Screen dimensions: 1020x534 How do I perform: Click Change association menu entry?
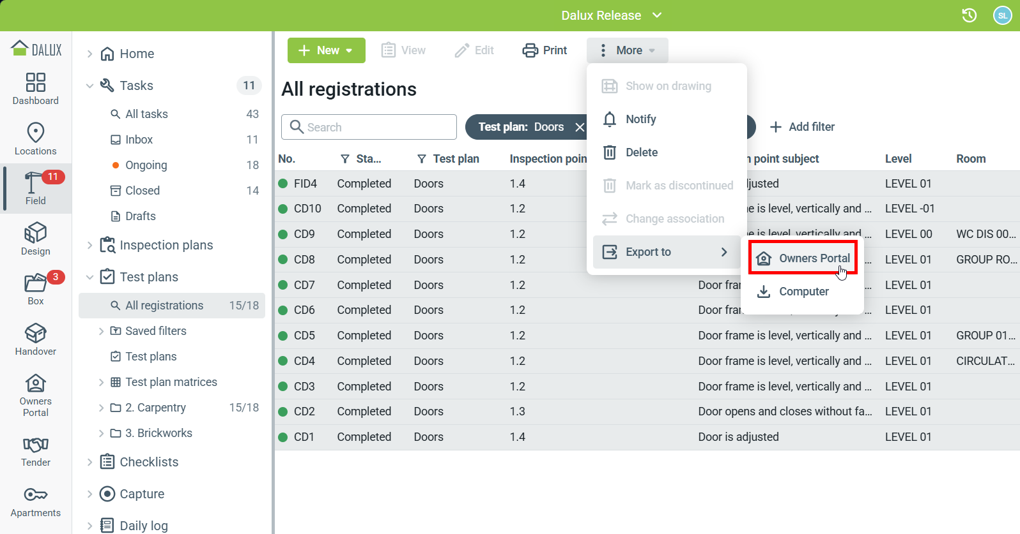(x=667, y=219)
